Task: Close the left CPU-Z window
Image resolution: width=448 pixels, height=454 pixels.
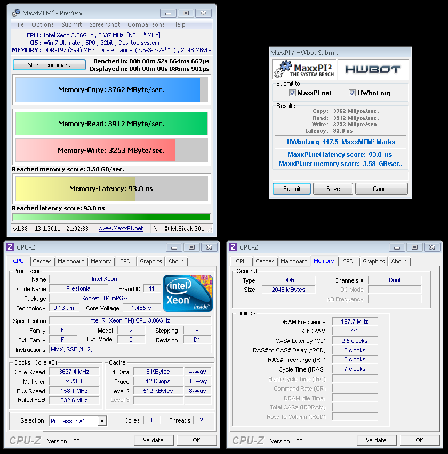Action: [209, 247]
